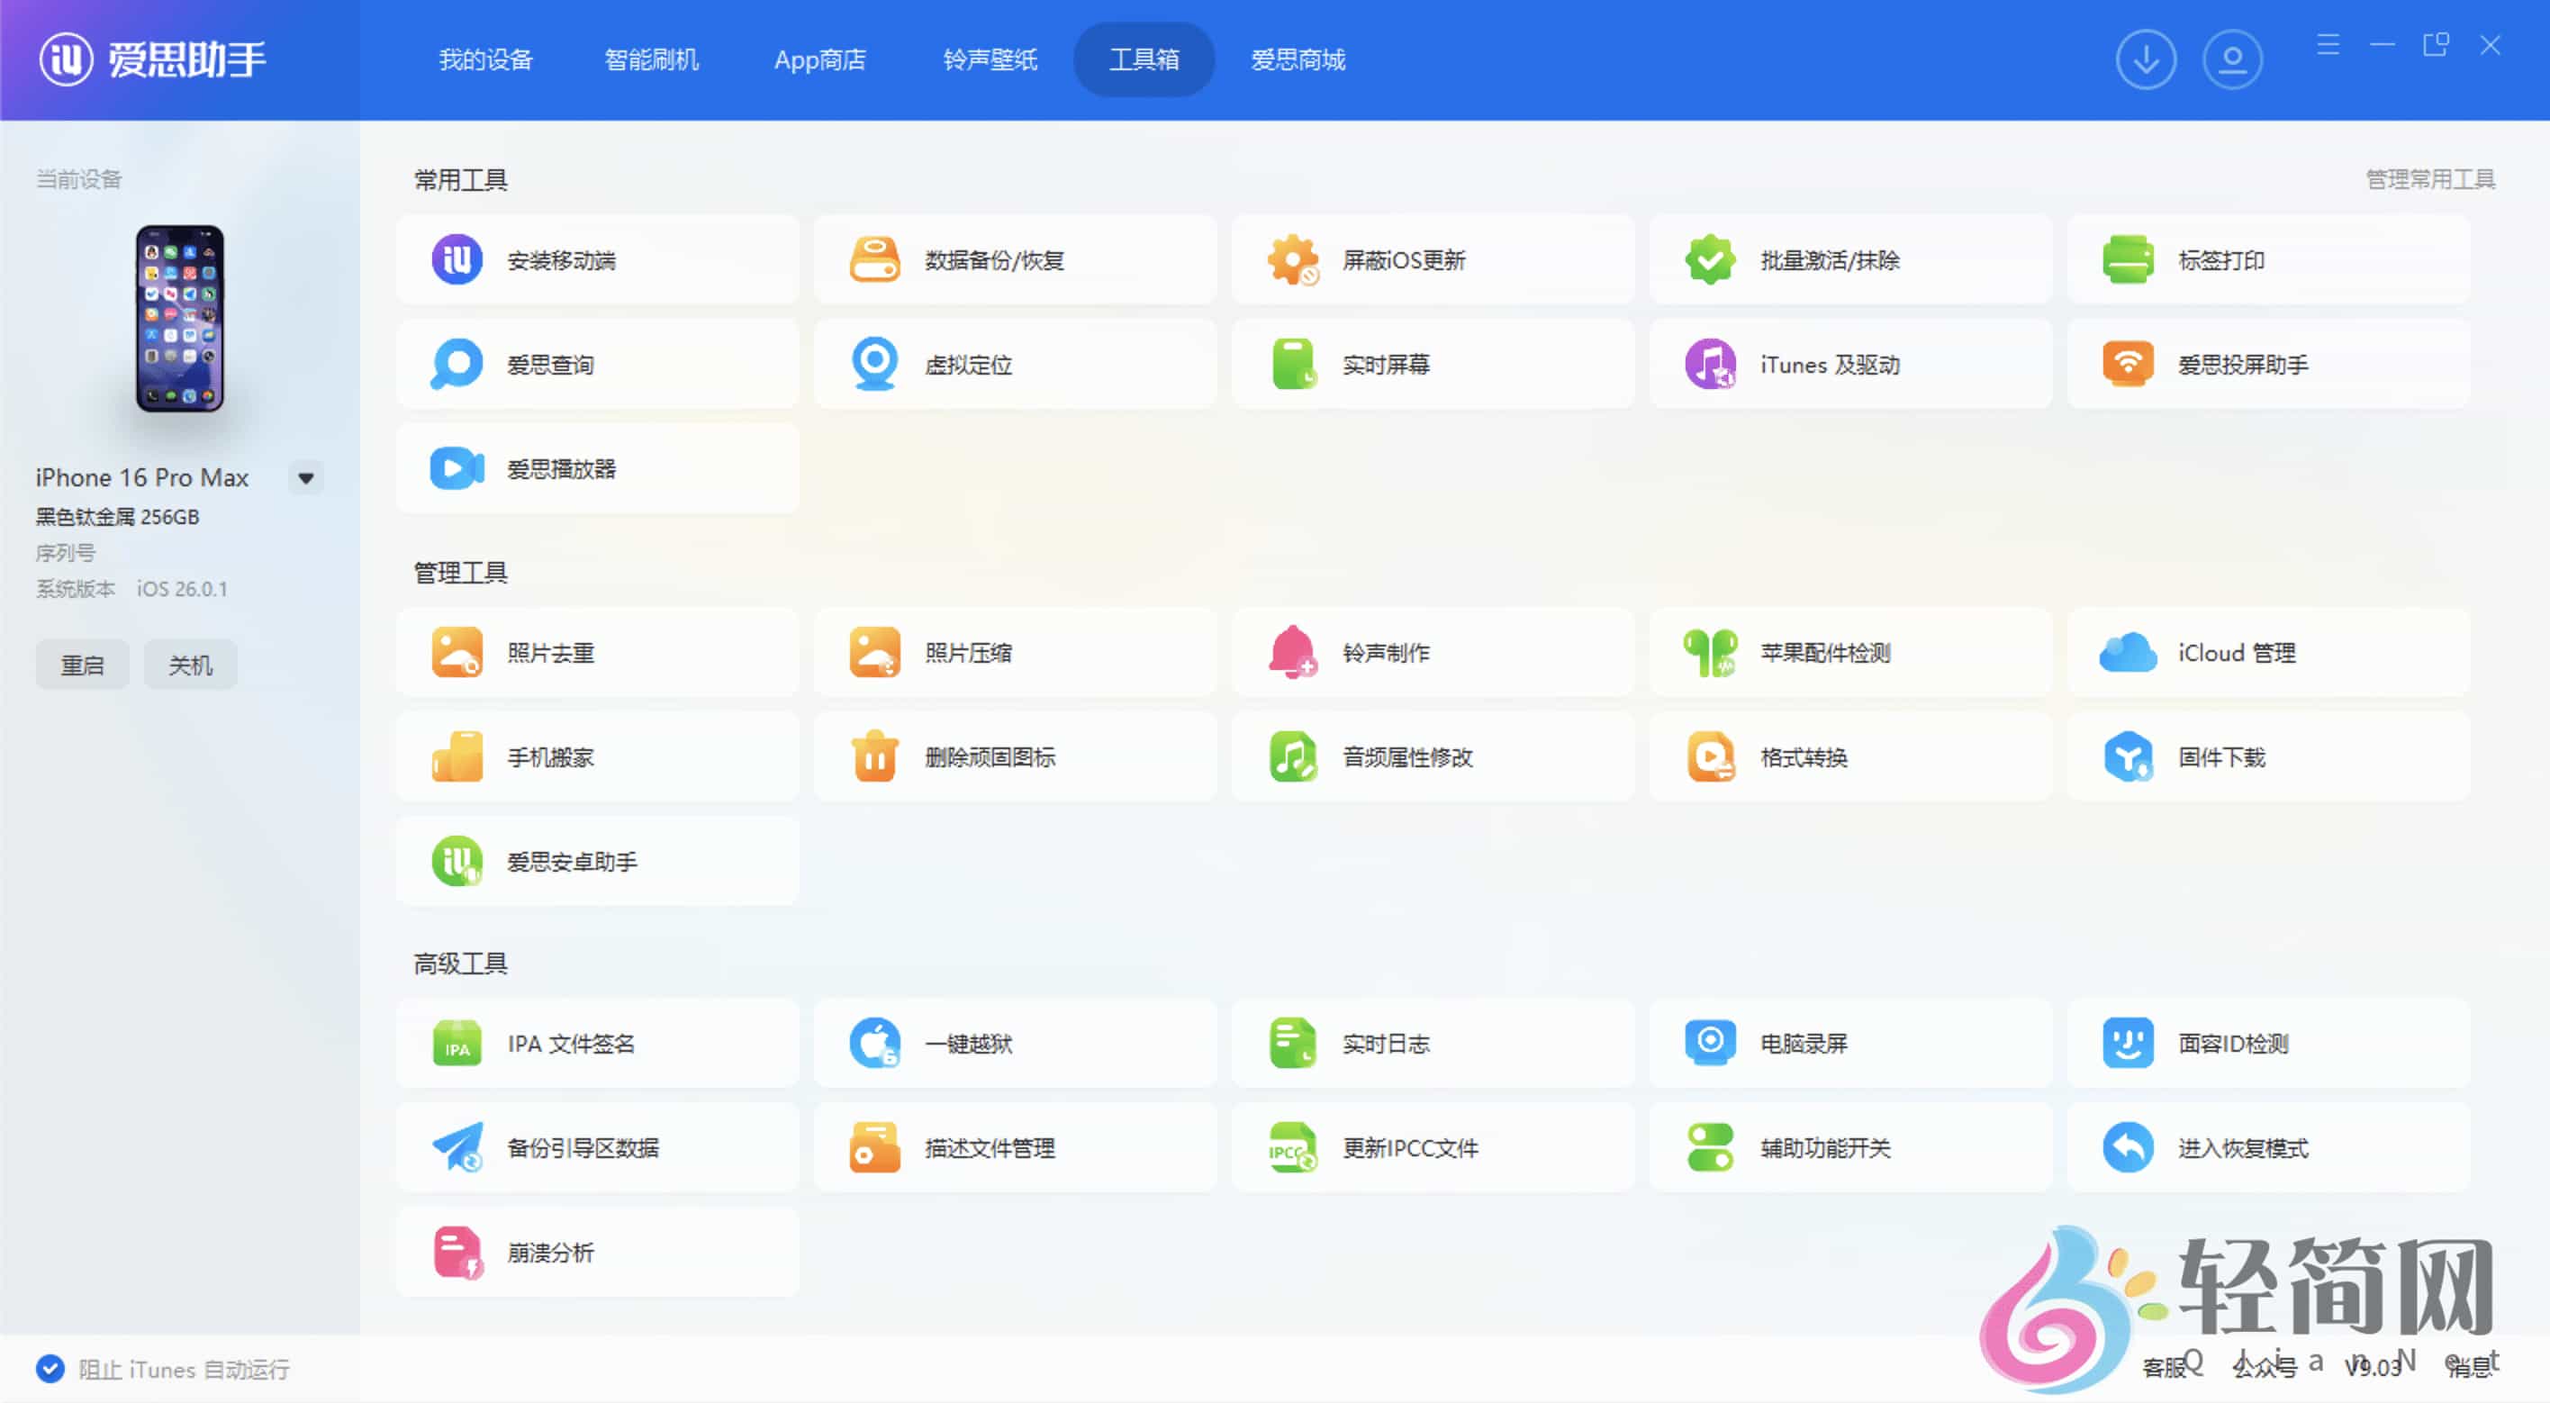Start the 实时屏幕 live screen tool
This screenshot has width=2550, height=1403.
[1432, 364]
